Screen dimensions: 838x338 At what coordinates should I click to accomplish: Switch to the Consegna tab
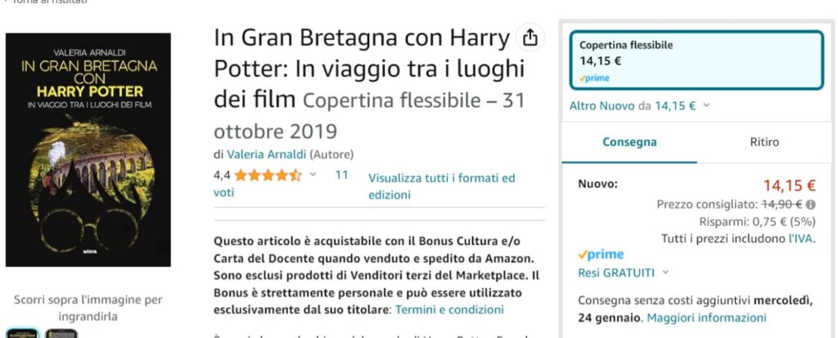629,142
